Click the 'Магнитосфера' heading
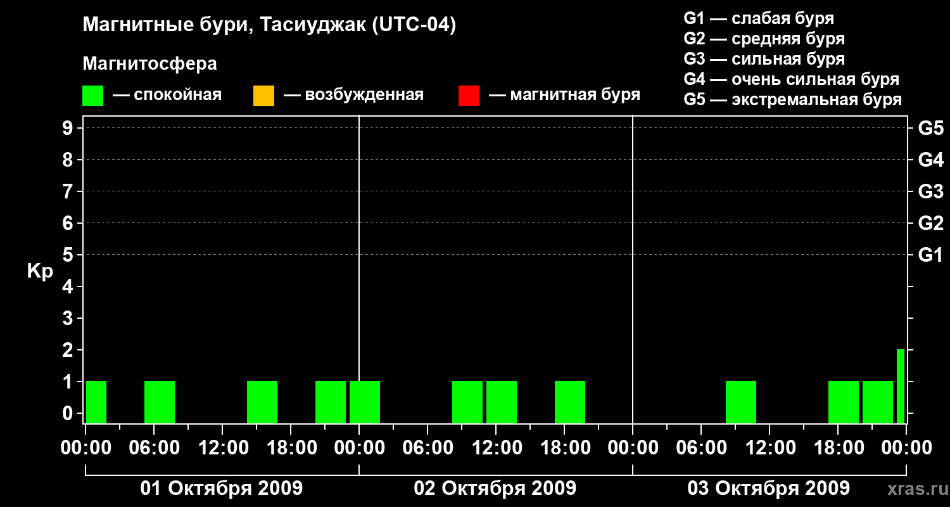The height and width of the screenshot is (507, 950). click(149, 64)
